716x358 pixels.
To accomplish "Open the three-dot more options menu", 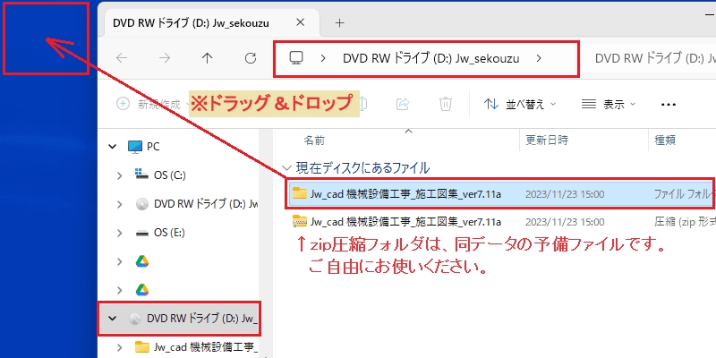I will (x=669, y=105).
